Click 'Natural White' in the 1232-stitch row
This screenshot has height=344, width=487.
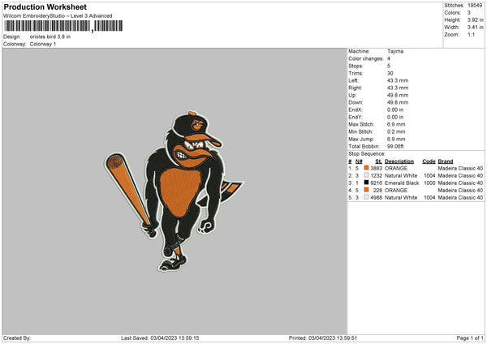[x=401, y=176]
